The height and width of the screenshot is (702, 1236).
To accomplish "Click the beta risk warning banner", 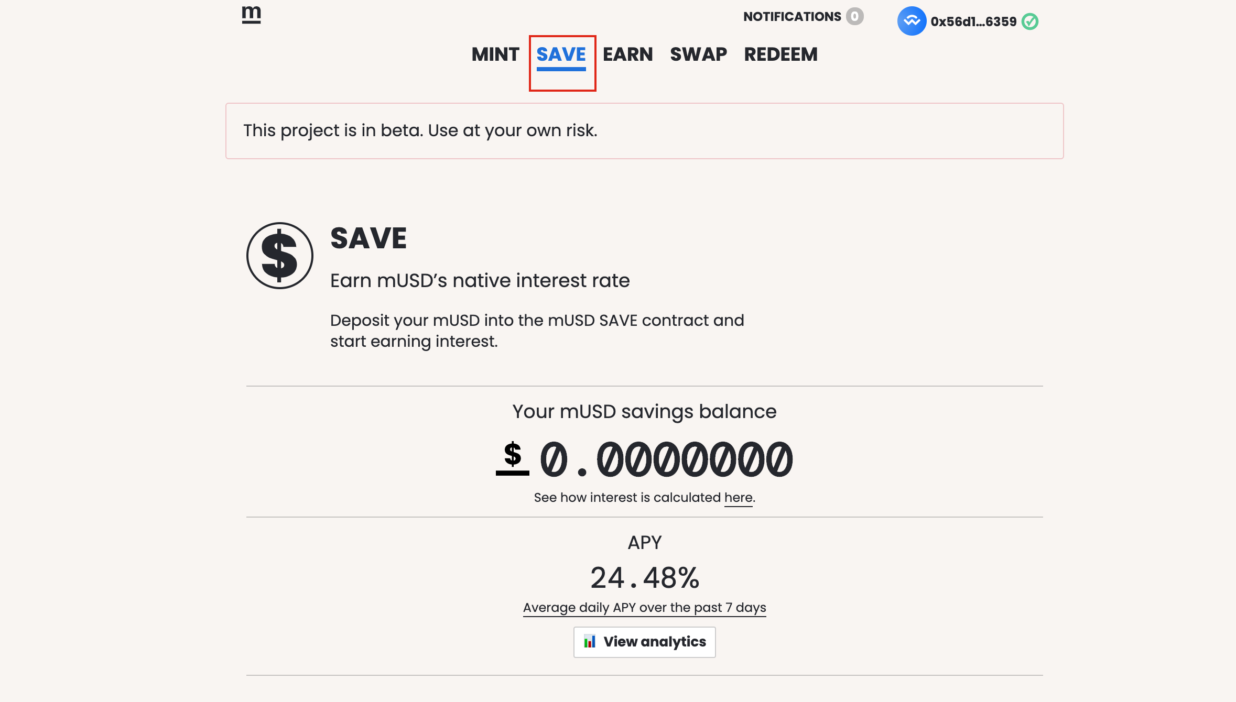I will (645, 131).
